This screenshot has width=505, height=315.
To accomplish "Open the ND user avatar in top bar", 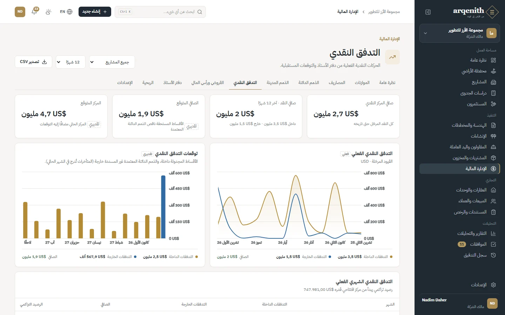I will [20, 12].
